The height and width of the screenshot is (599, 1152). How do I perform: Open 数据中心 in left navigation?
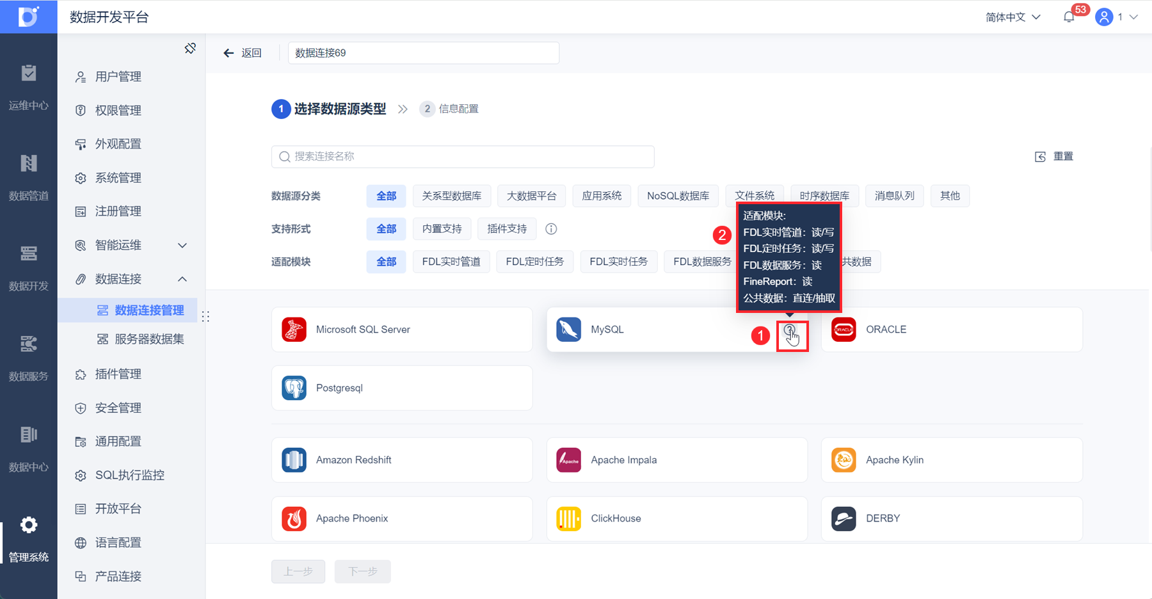tap(29, 449)
